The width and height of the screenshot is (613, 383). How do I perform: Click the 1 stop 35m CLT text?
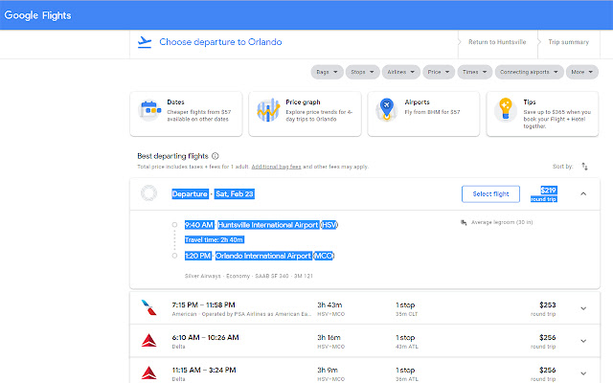pyautogui.click(x=406, y=308)
